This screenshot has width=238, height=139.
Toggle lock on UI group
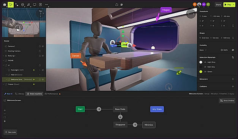tap(40, 65)
